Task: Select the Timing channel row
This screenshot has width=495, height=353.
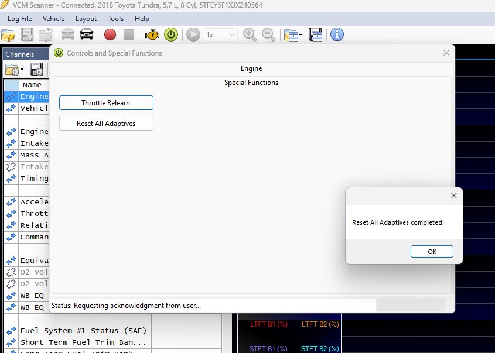Action: tap(26, 178)
